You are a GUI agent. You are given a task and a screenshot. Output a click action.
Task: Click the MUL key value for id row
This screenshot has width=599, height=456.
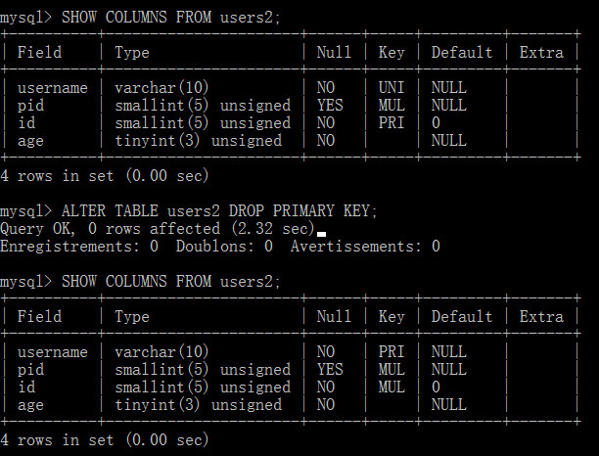point(392,387)
